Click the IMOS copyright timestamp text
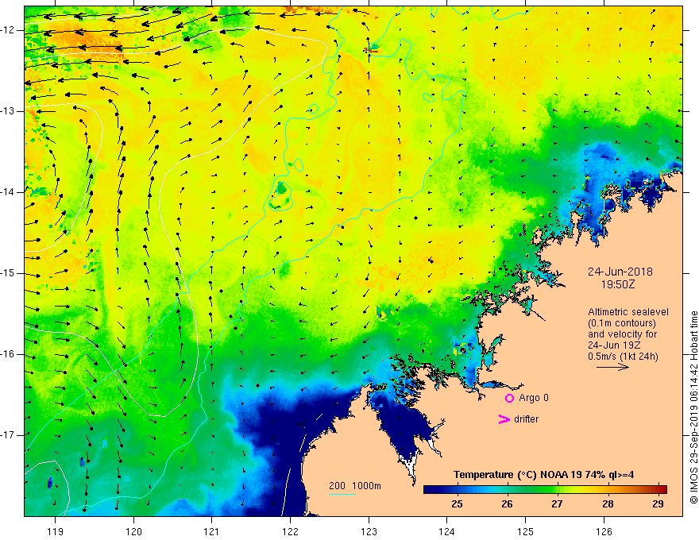The height and width of the screenshot is (540, 699). (x=693, y=407)
